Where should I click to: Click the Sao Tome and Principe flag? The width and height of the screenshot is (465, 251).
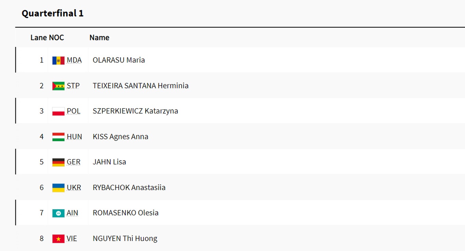pyautogui.click(x=58, y=86)
